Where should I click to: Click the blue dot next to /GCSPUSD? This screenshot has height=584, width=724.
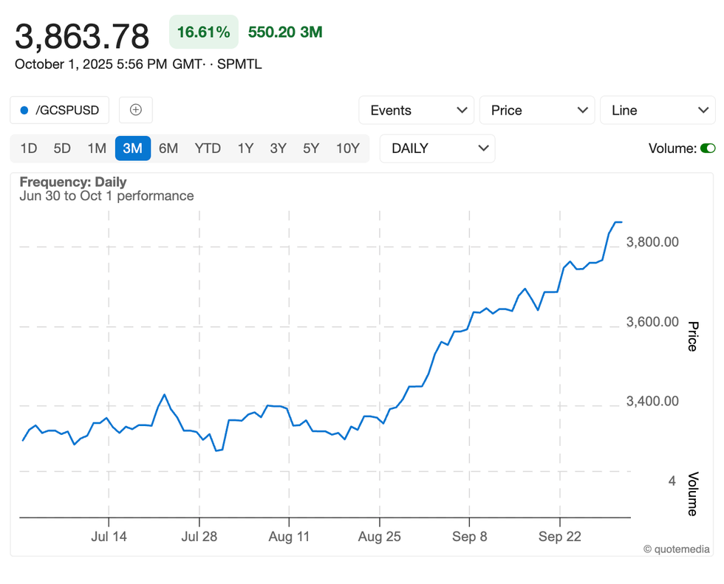pos(24,111)
